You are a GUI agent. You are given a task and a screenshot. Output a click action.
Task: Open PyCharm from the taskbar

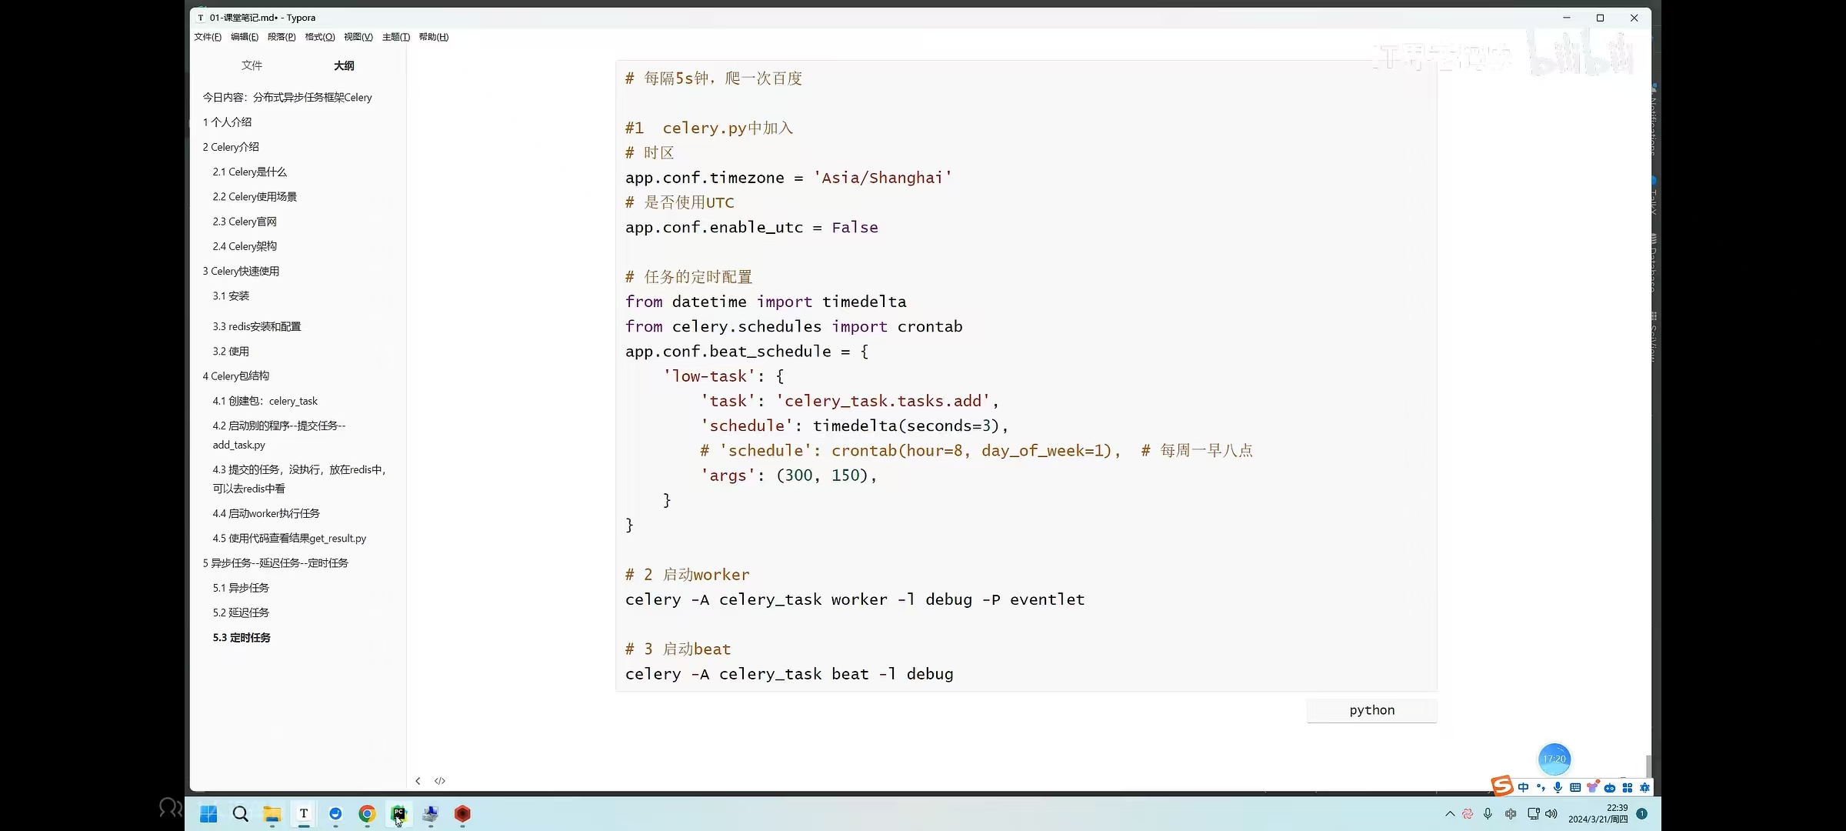click(x=398, y=814)
